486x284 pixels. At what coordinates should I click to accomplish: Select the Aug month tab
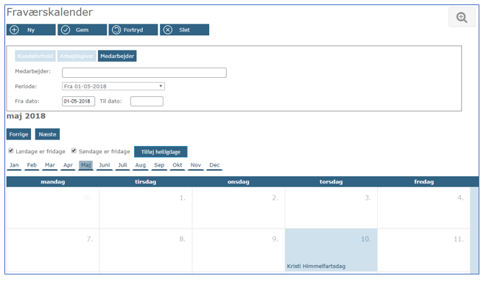coord(141,165)
